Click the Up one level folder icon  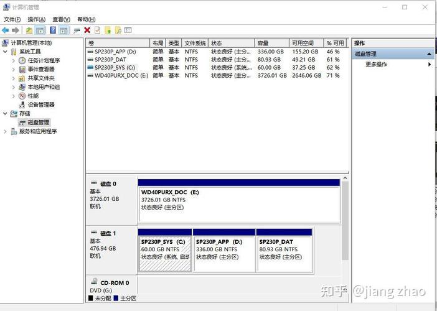point(29,30)
